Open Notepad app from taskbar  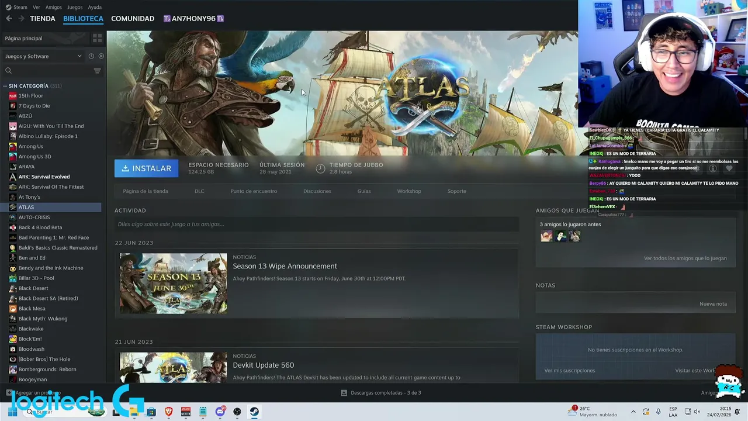203,412
